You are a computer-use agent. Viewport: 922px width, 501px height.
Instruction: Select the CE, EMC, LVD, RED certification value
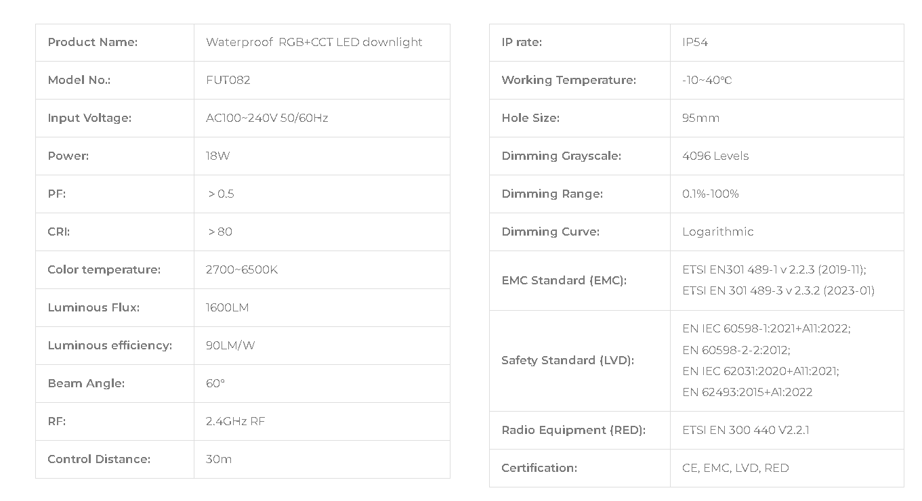pos(736,468)
